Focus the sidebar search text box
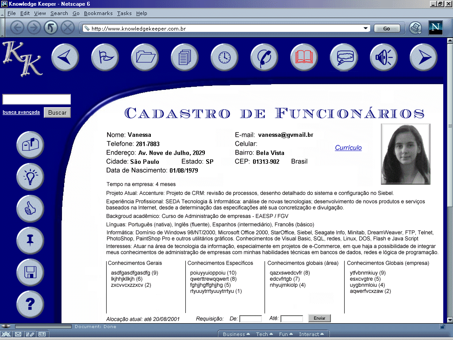This screenshot has width=453, height=340. [36, 99]
